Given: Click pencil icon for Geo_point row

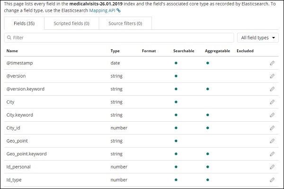Looking at the screenshot, I should 272,141.
